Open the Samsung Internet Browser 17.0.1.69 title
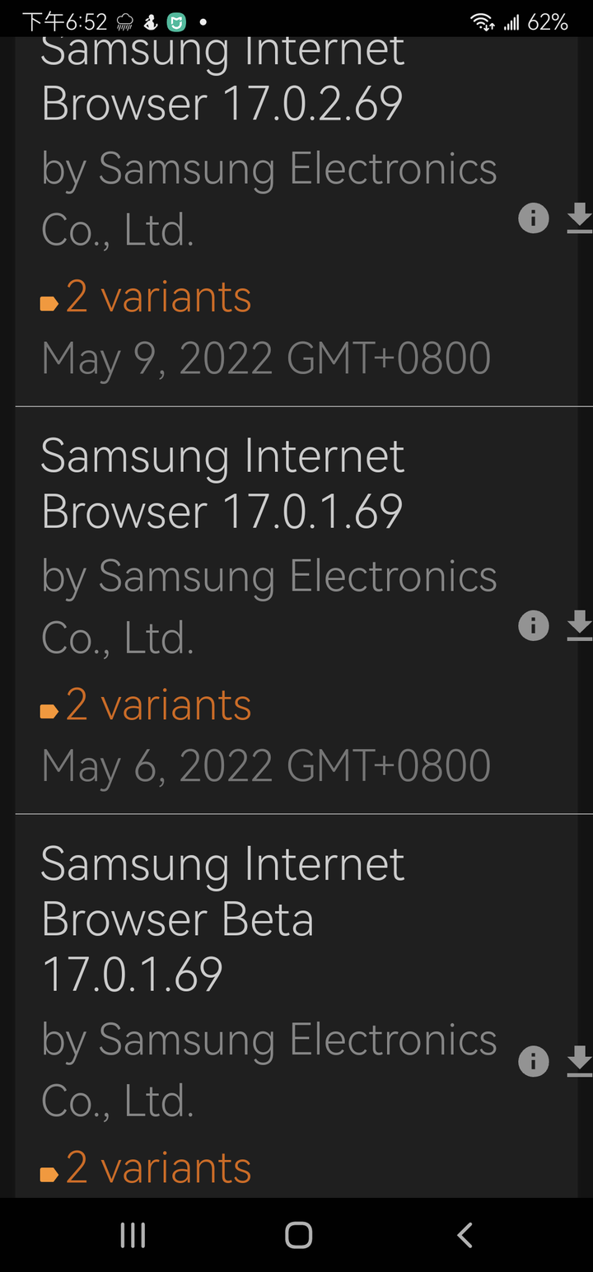This screenshot has height=1272, width=593. pos(222,484)
